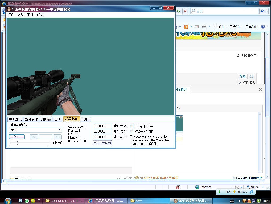This screenshot has height=204, width=271.
Task: Open the 页面(P) dropdown menu
Action: tap(220, 27)
